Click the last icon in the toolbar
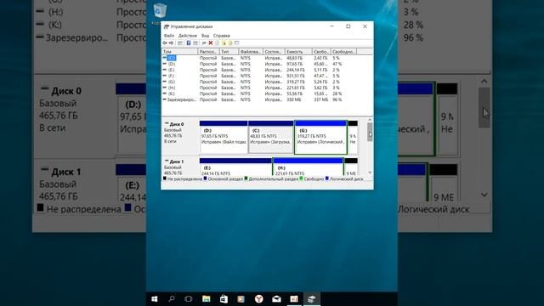The height and width of the screenshot is (306, 544). 236,43
